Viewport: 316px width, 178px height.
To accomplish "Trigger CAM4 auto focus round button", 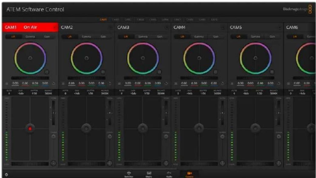I will 222,163.
